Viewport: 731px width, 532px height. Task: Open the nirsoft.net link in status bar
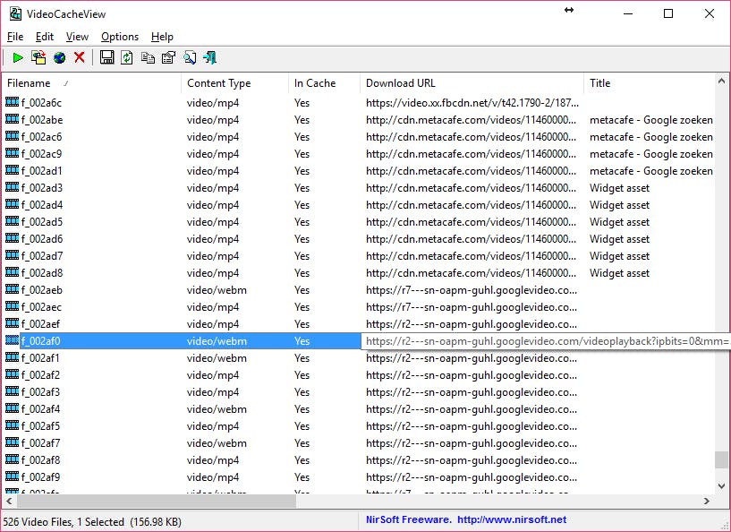512,519
